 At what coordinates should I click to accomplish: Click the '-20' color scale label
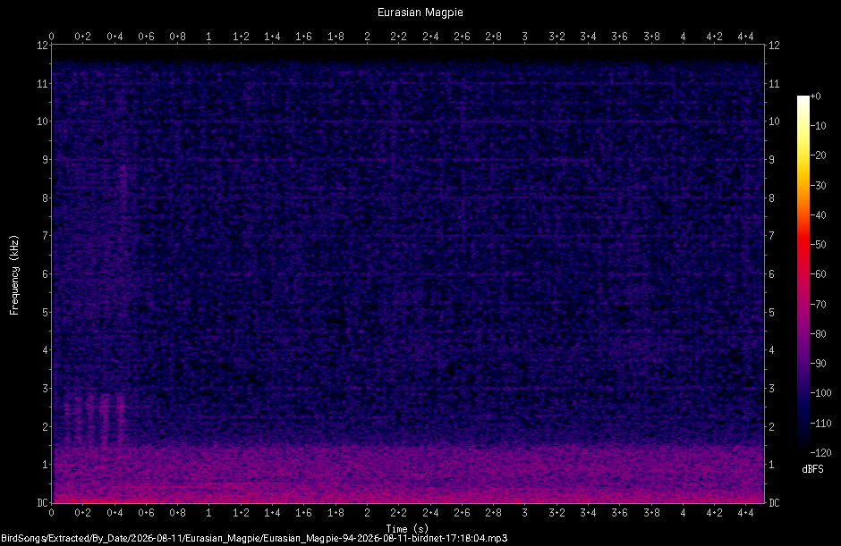pos(818,155)
